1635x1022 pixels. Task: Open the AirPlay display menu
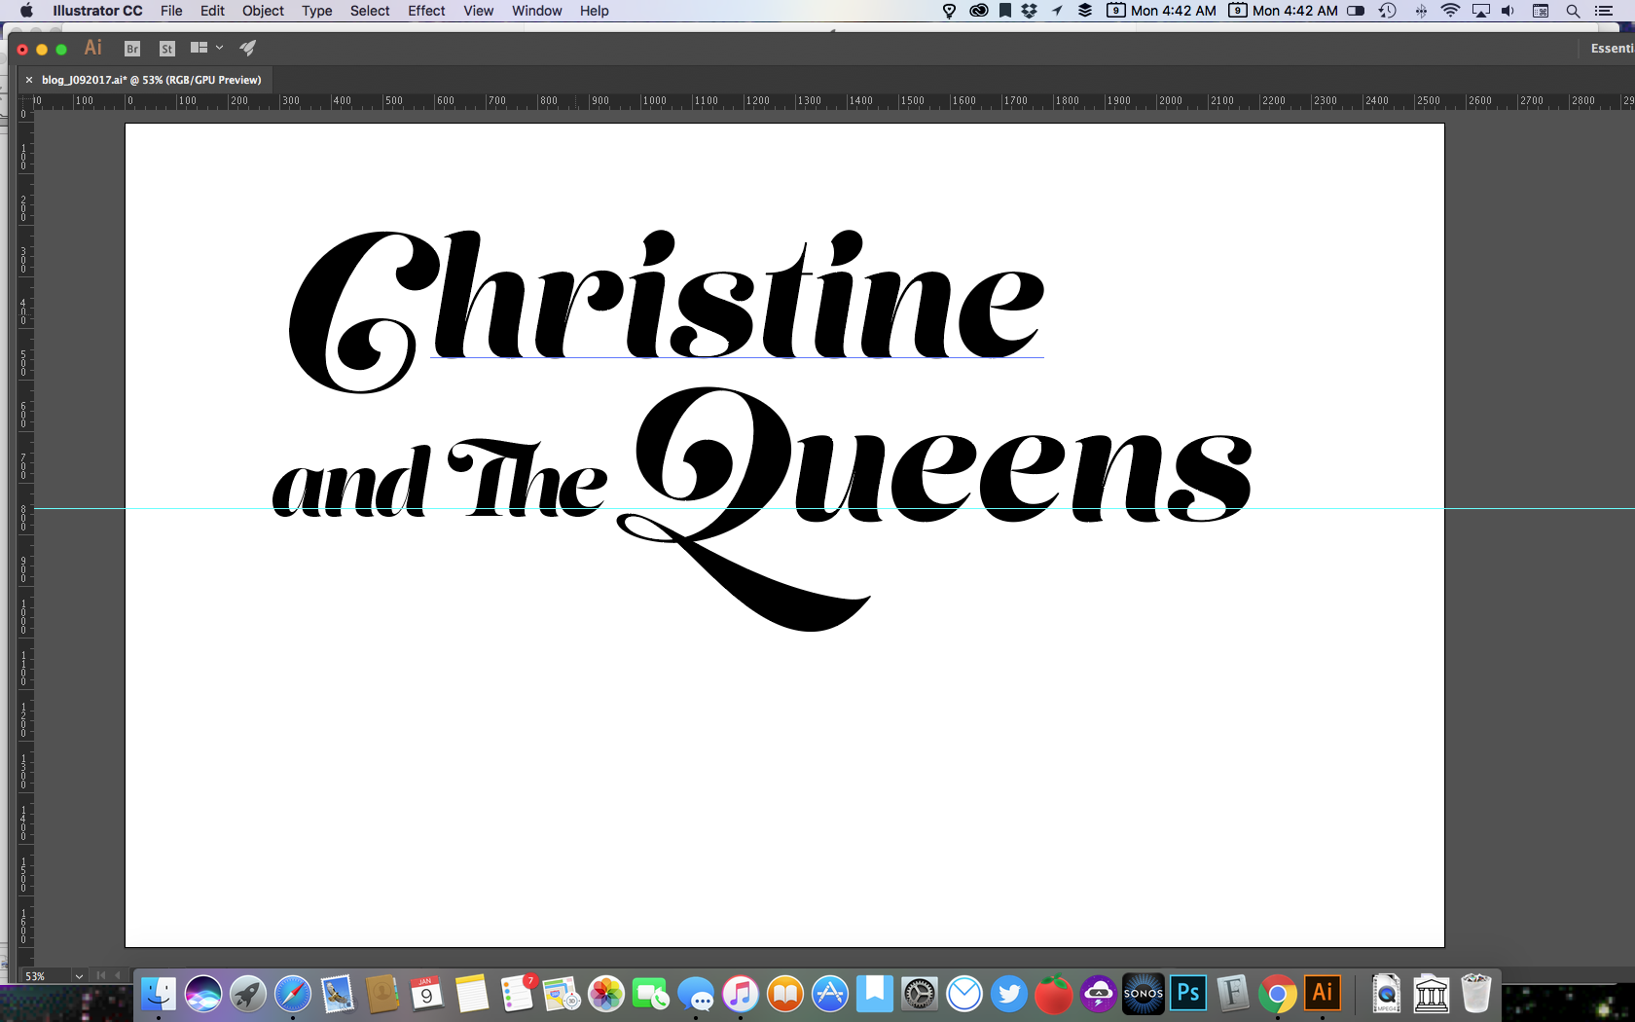point(1481,11)
